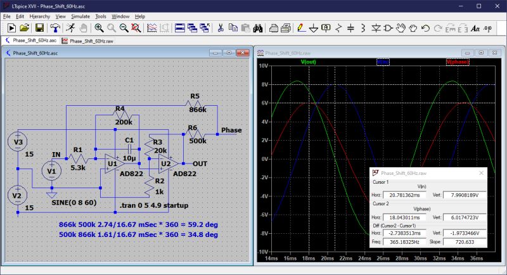507x275 pixels.
Task: Undo the last action icon
Action: (x=425, y=28)
